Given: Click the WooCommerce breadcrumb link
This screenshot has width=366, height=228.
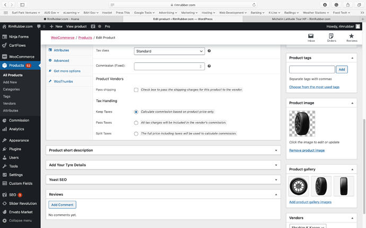Looking at the screenshot, I should click(63, 38).
